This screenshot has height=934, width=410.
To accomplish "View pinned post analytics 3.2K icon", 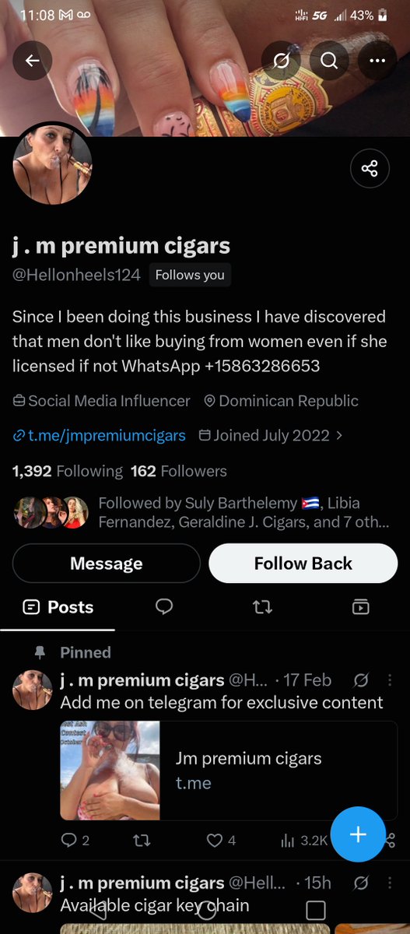I will (286, 840).
